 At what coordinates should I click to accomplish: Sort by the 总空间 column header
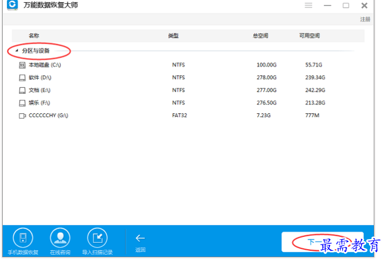coord(261,36)
